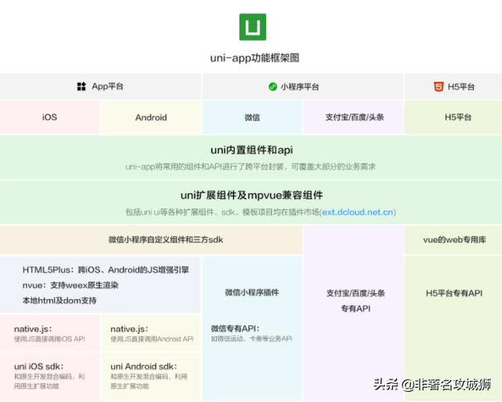Click the HTML5Plus description line
502x402 pixels.
105,270
